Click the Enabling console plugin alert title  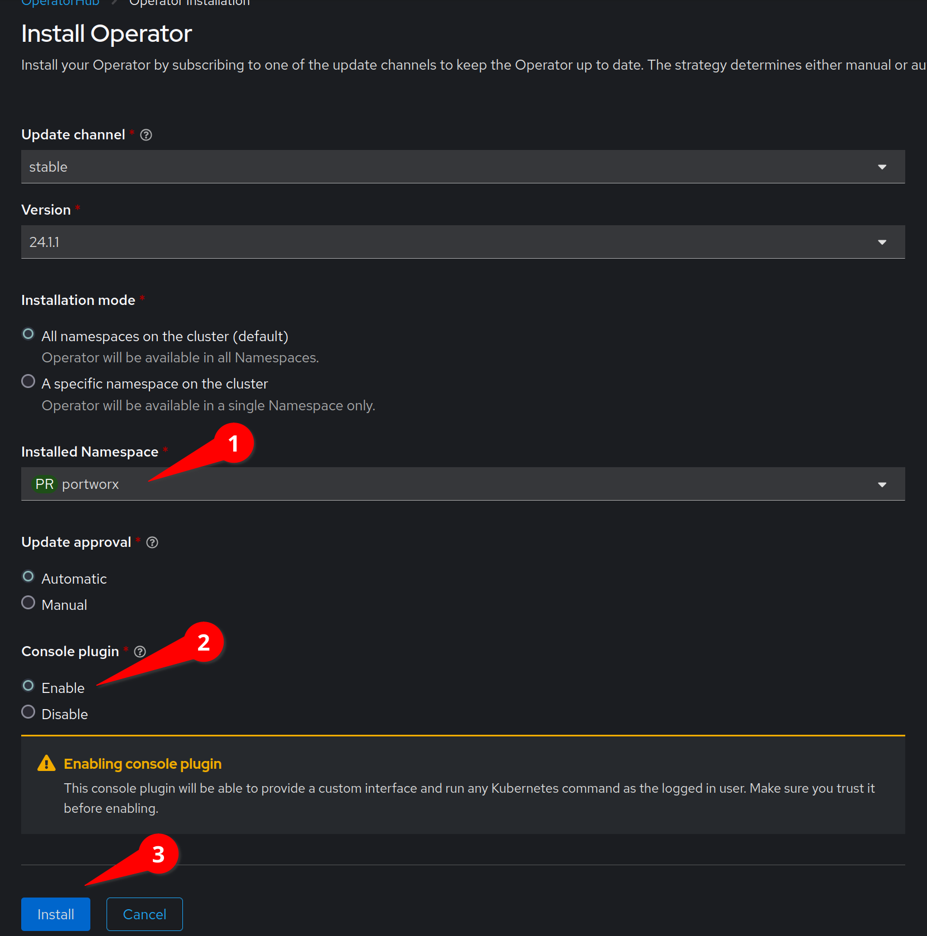point(143,764)
